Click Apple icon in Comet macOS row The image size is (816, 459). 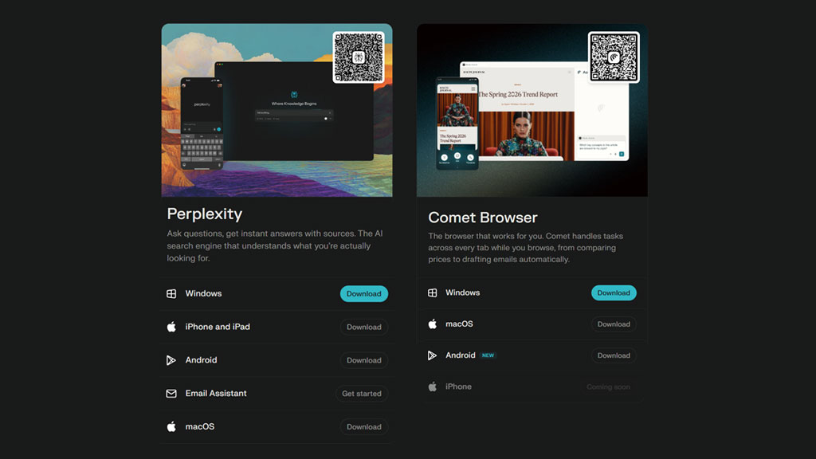coord(433,324)
